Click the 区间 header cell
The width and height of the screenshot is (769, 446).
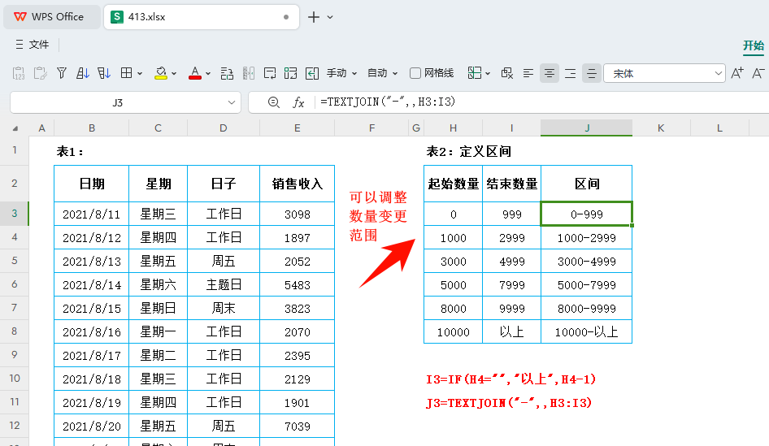587,184
